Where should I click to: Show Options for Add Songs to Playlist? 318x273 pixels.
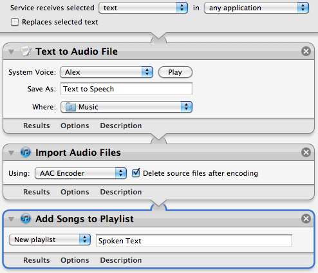[x=75, y=260]
